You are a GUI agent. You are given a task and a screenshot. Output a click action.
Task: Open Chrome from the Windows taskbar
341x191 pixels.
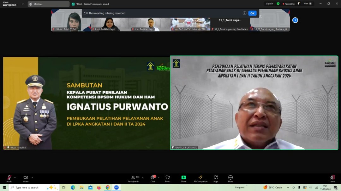point(108,188)
